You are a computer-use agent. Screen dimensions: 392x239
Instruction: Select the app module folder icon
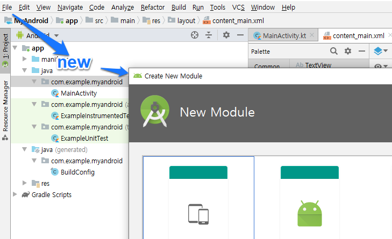coord(26,48)
